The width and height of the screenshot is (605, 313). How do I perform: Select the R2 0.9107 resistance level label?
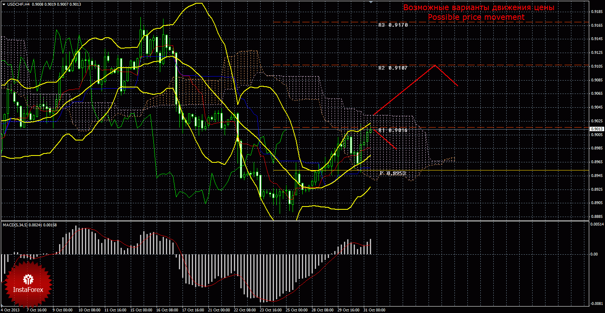click(393, 68)
